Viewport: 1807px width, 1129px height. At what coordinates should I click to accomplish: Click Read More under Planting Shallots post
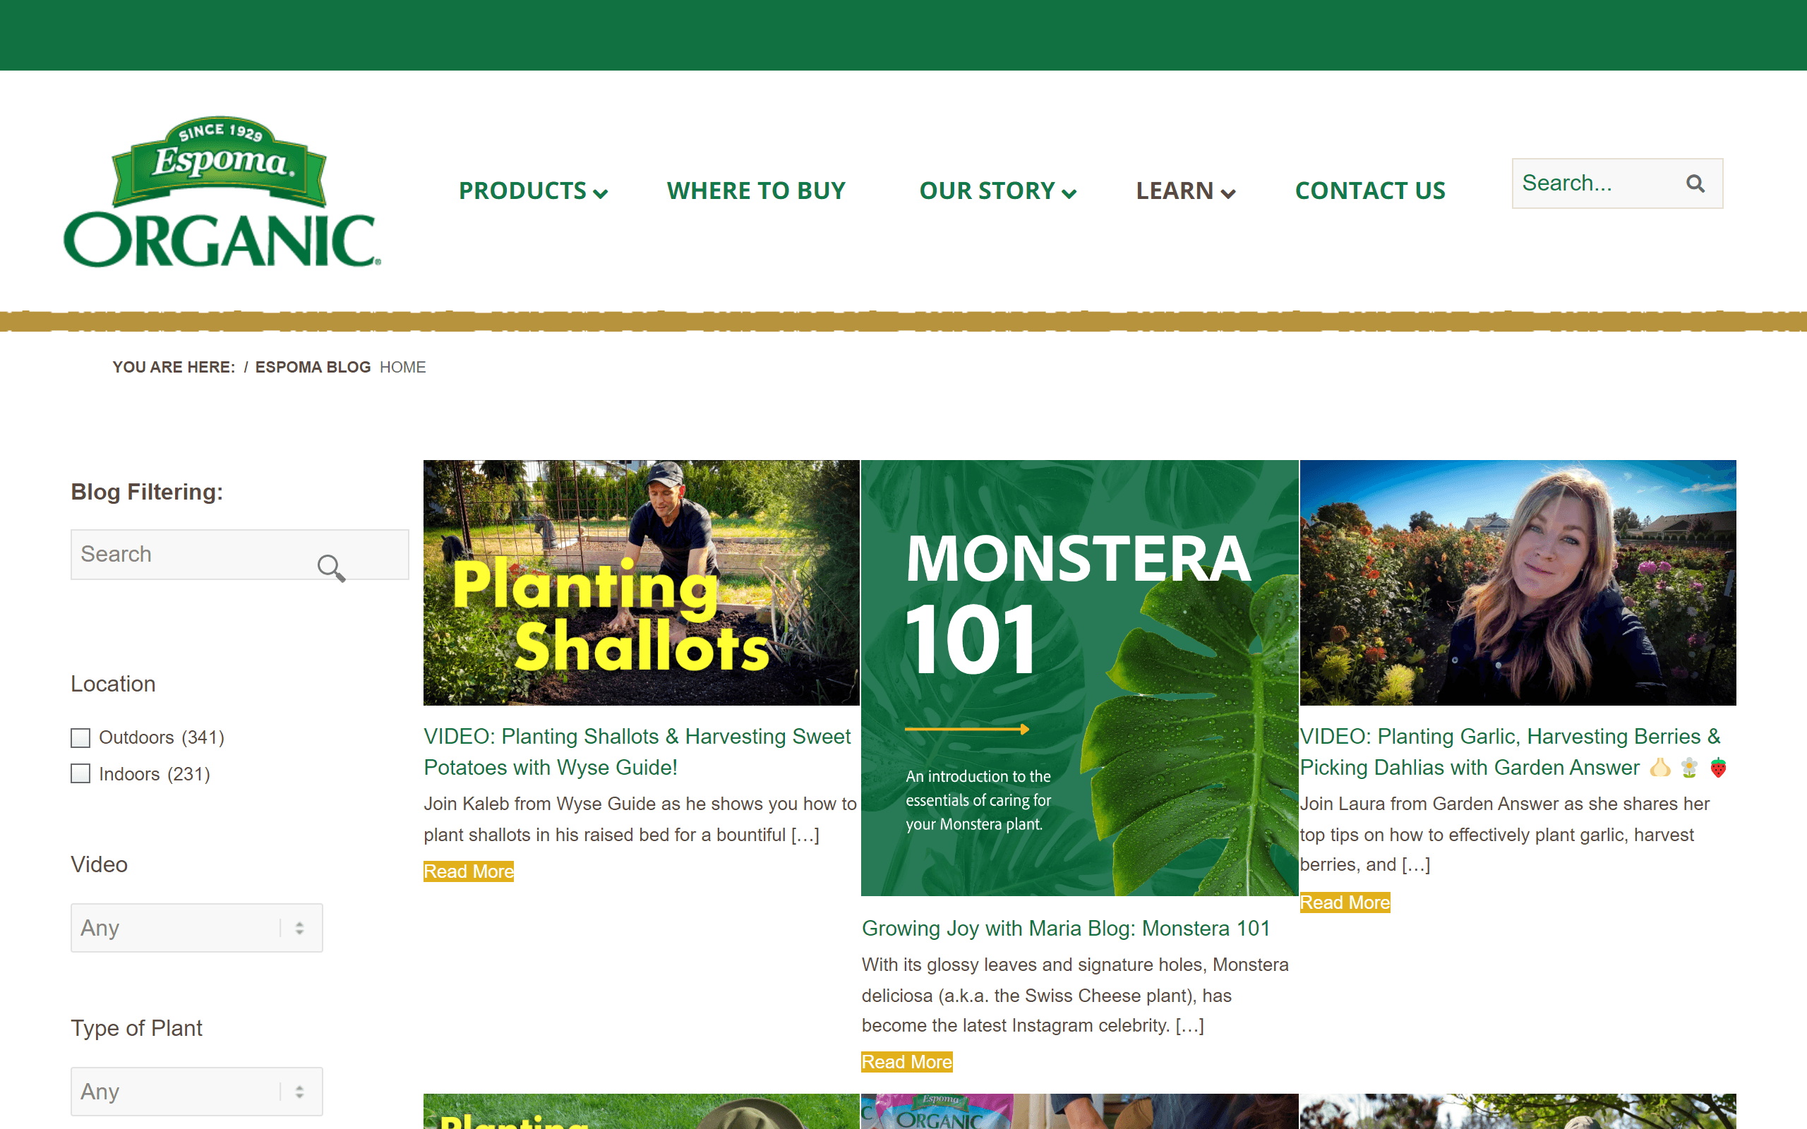(x=468, y=871)
